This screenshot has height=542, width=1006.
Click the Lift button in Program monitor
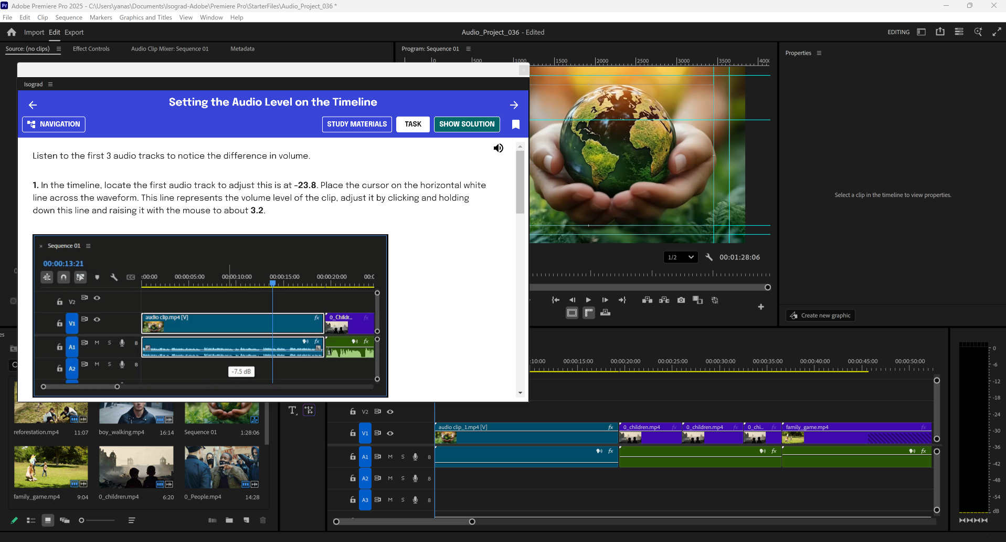pyautogui.click(x=647, y=300)
